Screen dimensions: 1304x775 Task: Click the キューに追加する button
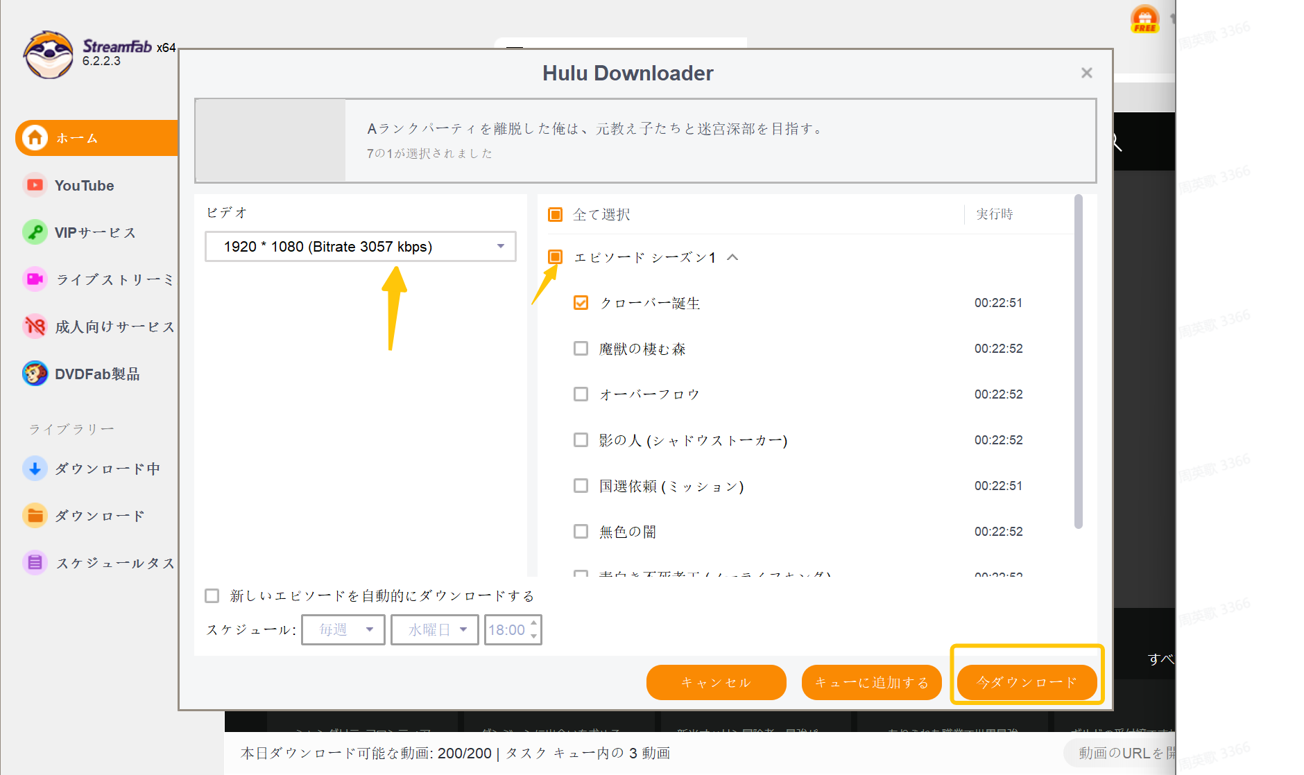(x=871, y=683)
